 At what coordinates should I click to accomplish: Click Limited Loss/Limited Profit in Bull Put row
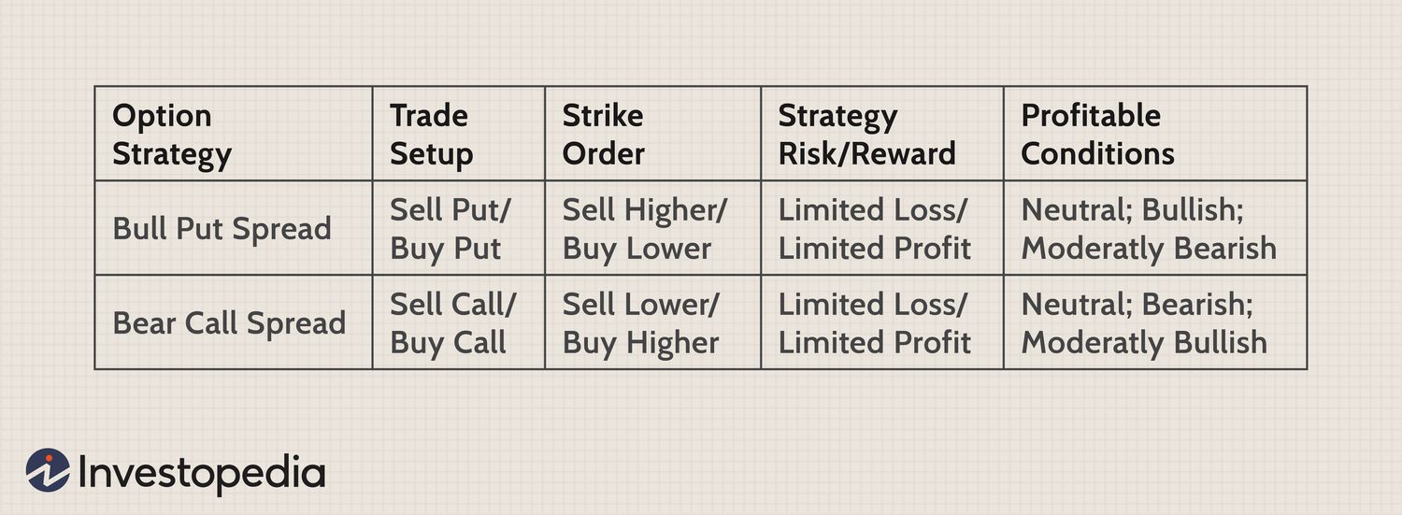pos(882,228)
